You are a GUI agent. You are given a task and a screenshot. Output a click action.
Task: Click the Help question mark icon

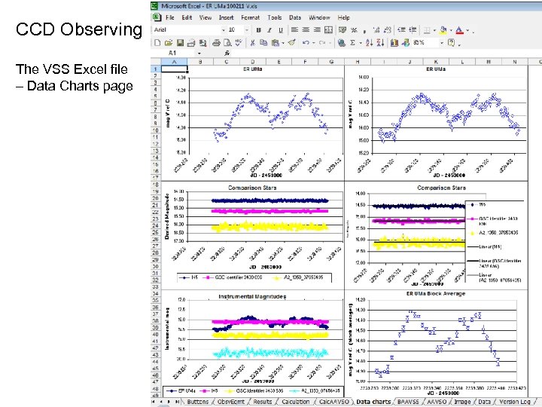pos(451,42)
